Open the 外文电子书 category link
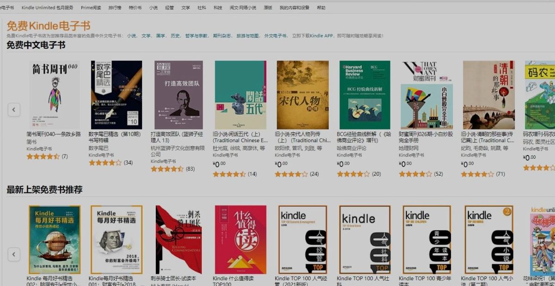The width and height of the screenshot is (555, 286). pos(275,36)
